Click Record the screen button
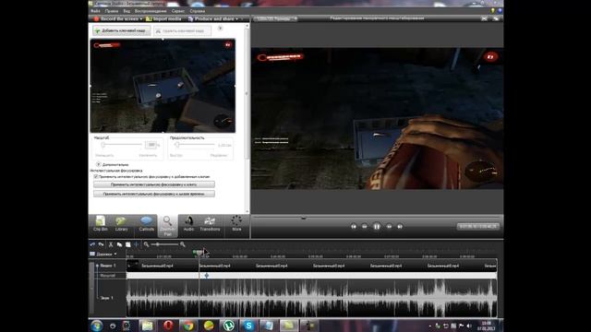Viewport: 591px width, 332px height. pyautogui.click(x=116, y=18)
